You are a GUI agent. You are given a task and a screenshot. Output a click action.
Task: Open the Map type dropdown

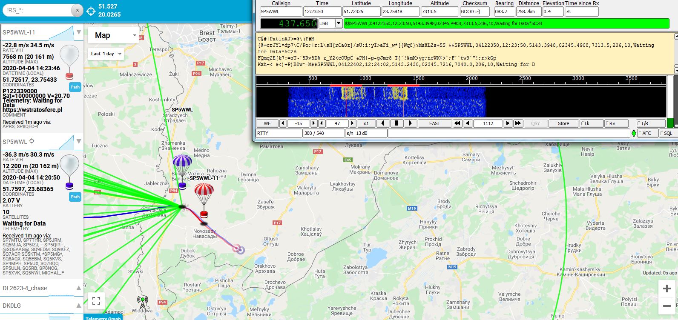pos(113,35)
